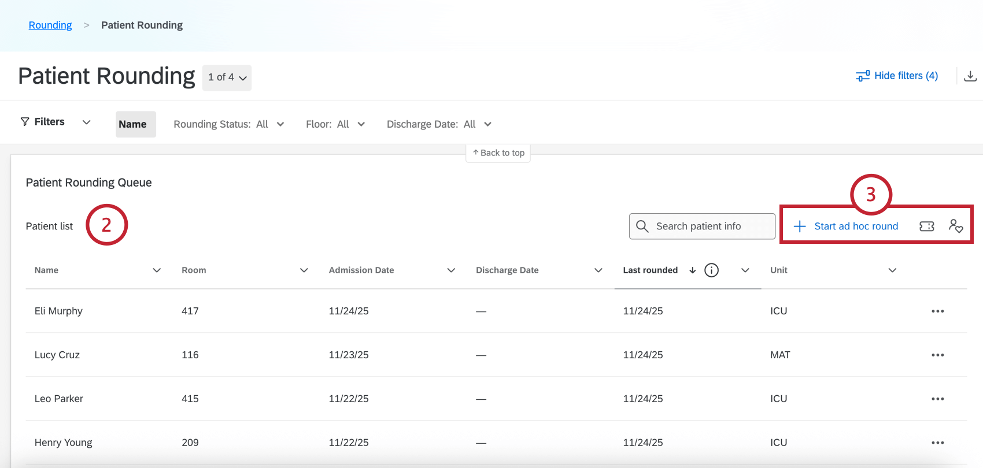Viewport: 983px width, 468px height.
Task: Click the Last rounded info icon
Action: [711, 270]
